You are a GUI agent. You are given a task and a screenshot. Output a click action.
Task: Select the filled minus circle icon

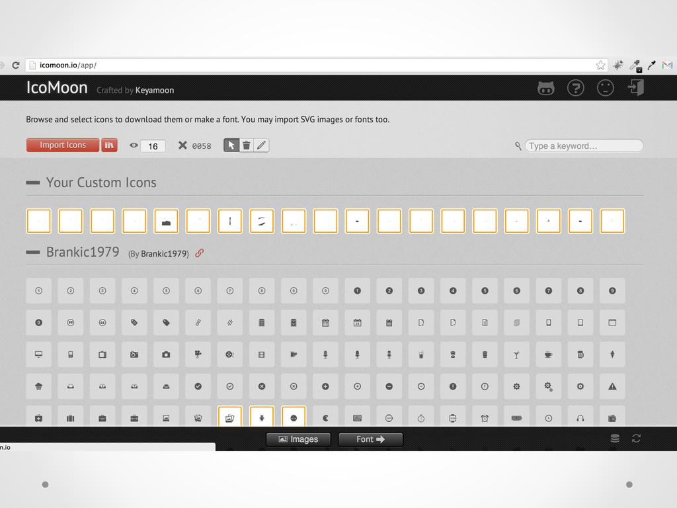pyautogui.click(x=389, y=386)
